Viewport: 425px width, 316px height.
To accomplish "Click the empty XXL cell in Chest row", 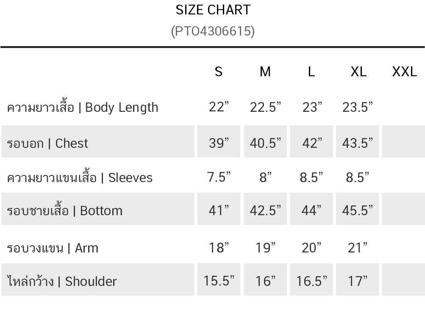I will point(403,142).
